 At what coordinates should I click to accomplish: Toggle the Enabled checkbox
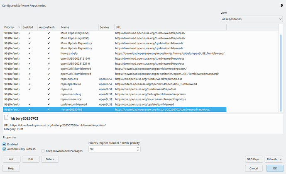[5, 144]
